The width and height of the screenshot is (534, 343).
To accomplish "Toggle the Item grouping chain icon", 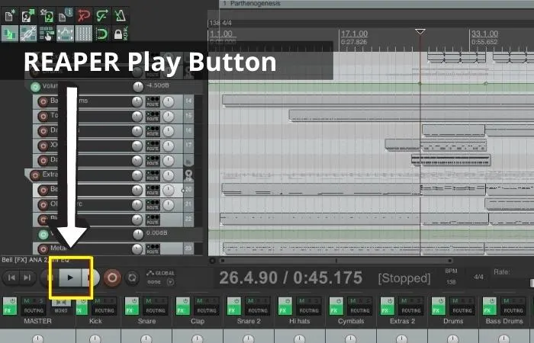I will click(28, 34).
